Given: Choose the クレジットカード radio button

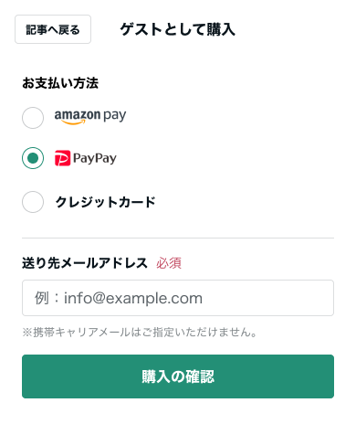Looking at the screenshot, I should (x=33, y=202).
